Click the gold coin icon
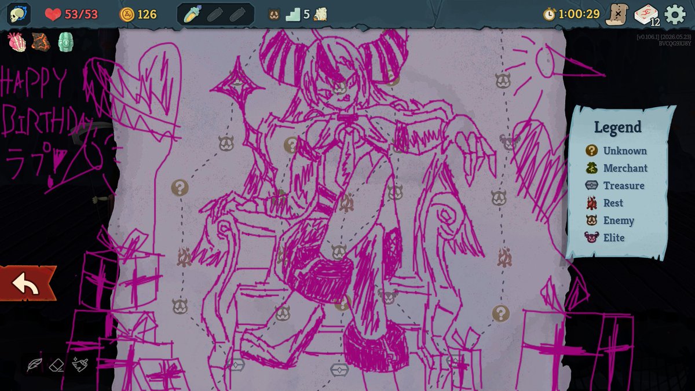The width and height of the screenshot is (695, 391). click(127, 14)
